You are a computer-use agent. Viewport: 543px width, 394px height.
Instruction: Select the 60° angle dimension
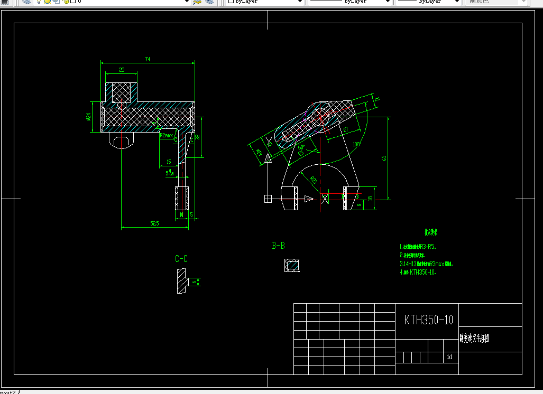pos(301,147)
